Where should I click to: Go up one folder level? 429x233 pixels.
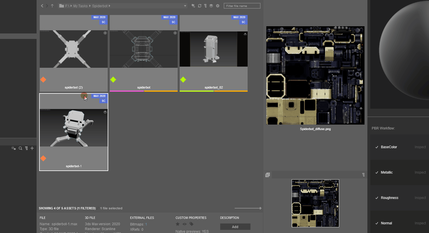(x=52, y=6)
